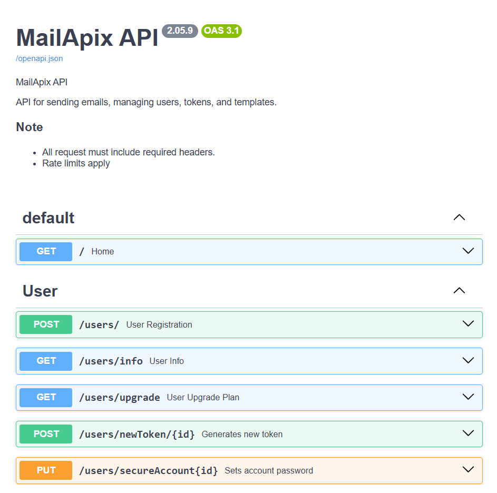Click the GET badge next to /users/upgrade
The height and width of the screenshot is (493, 497).
click(x=45, y=397)
